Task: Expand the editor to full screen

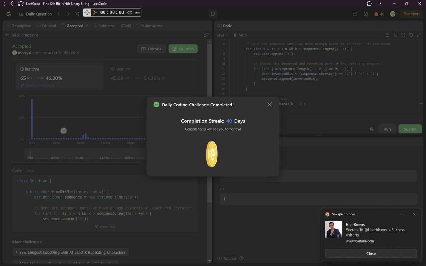Action: pos(419,35)
